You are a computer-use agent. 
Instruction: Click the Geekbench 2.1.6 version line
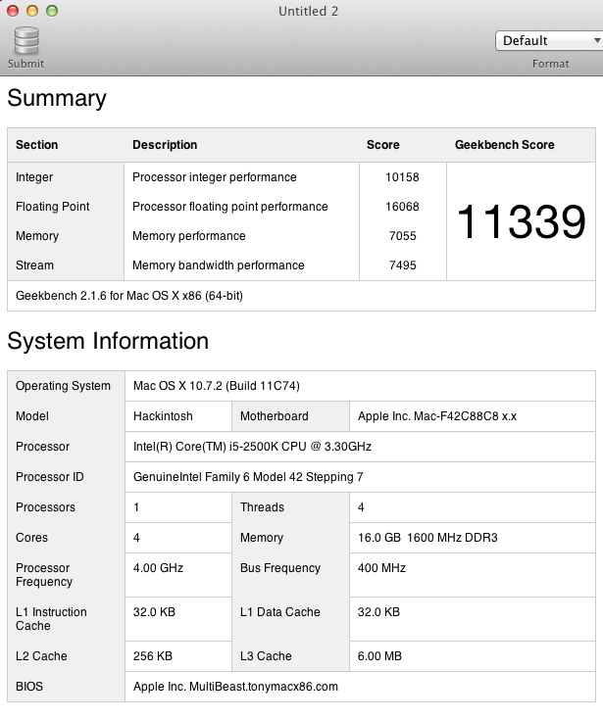tap(129, 296)
